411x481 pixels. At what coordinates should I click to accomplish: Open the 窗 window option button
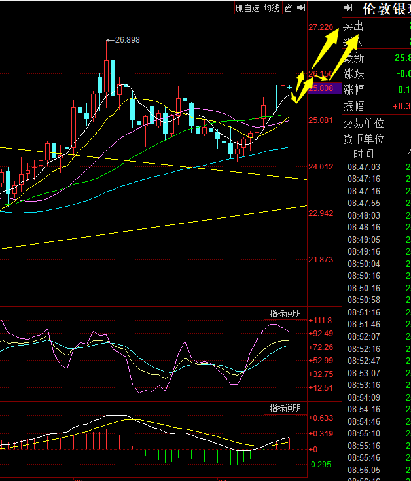[x=288, y=8]
